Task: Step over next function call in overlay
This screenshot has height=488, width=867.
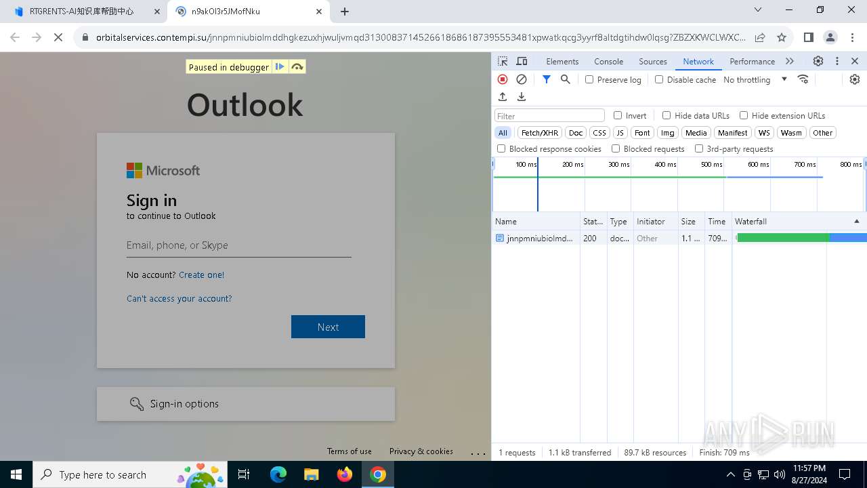Action: tap(297, 66)
